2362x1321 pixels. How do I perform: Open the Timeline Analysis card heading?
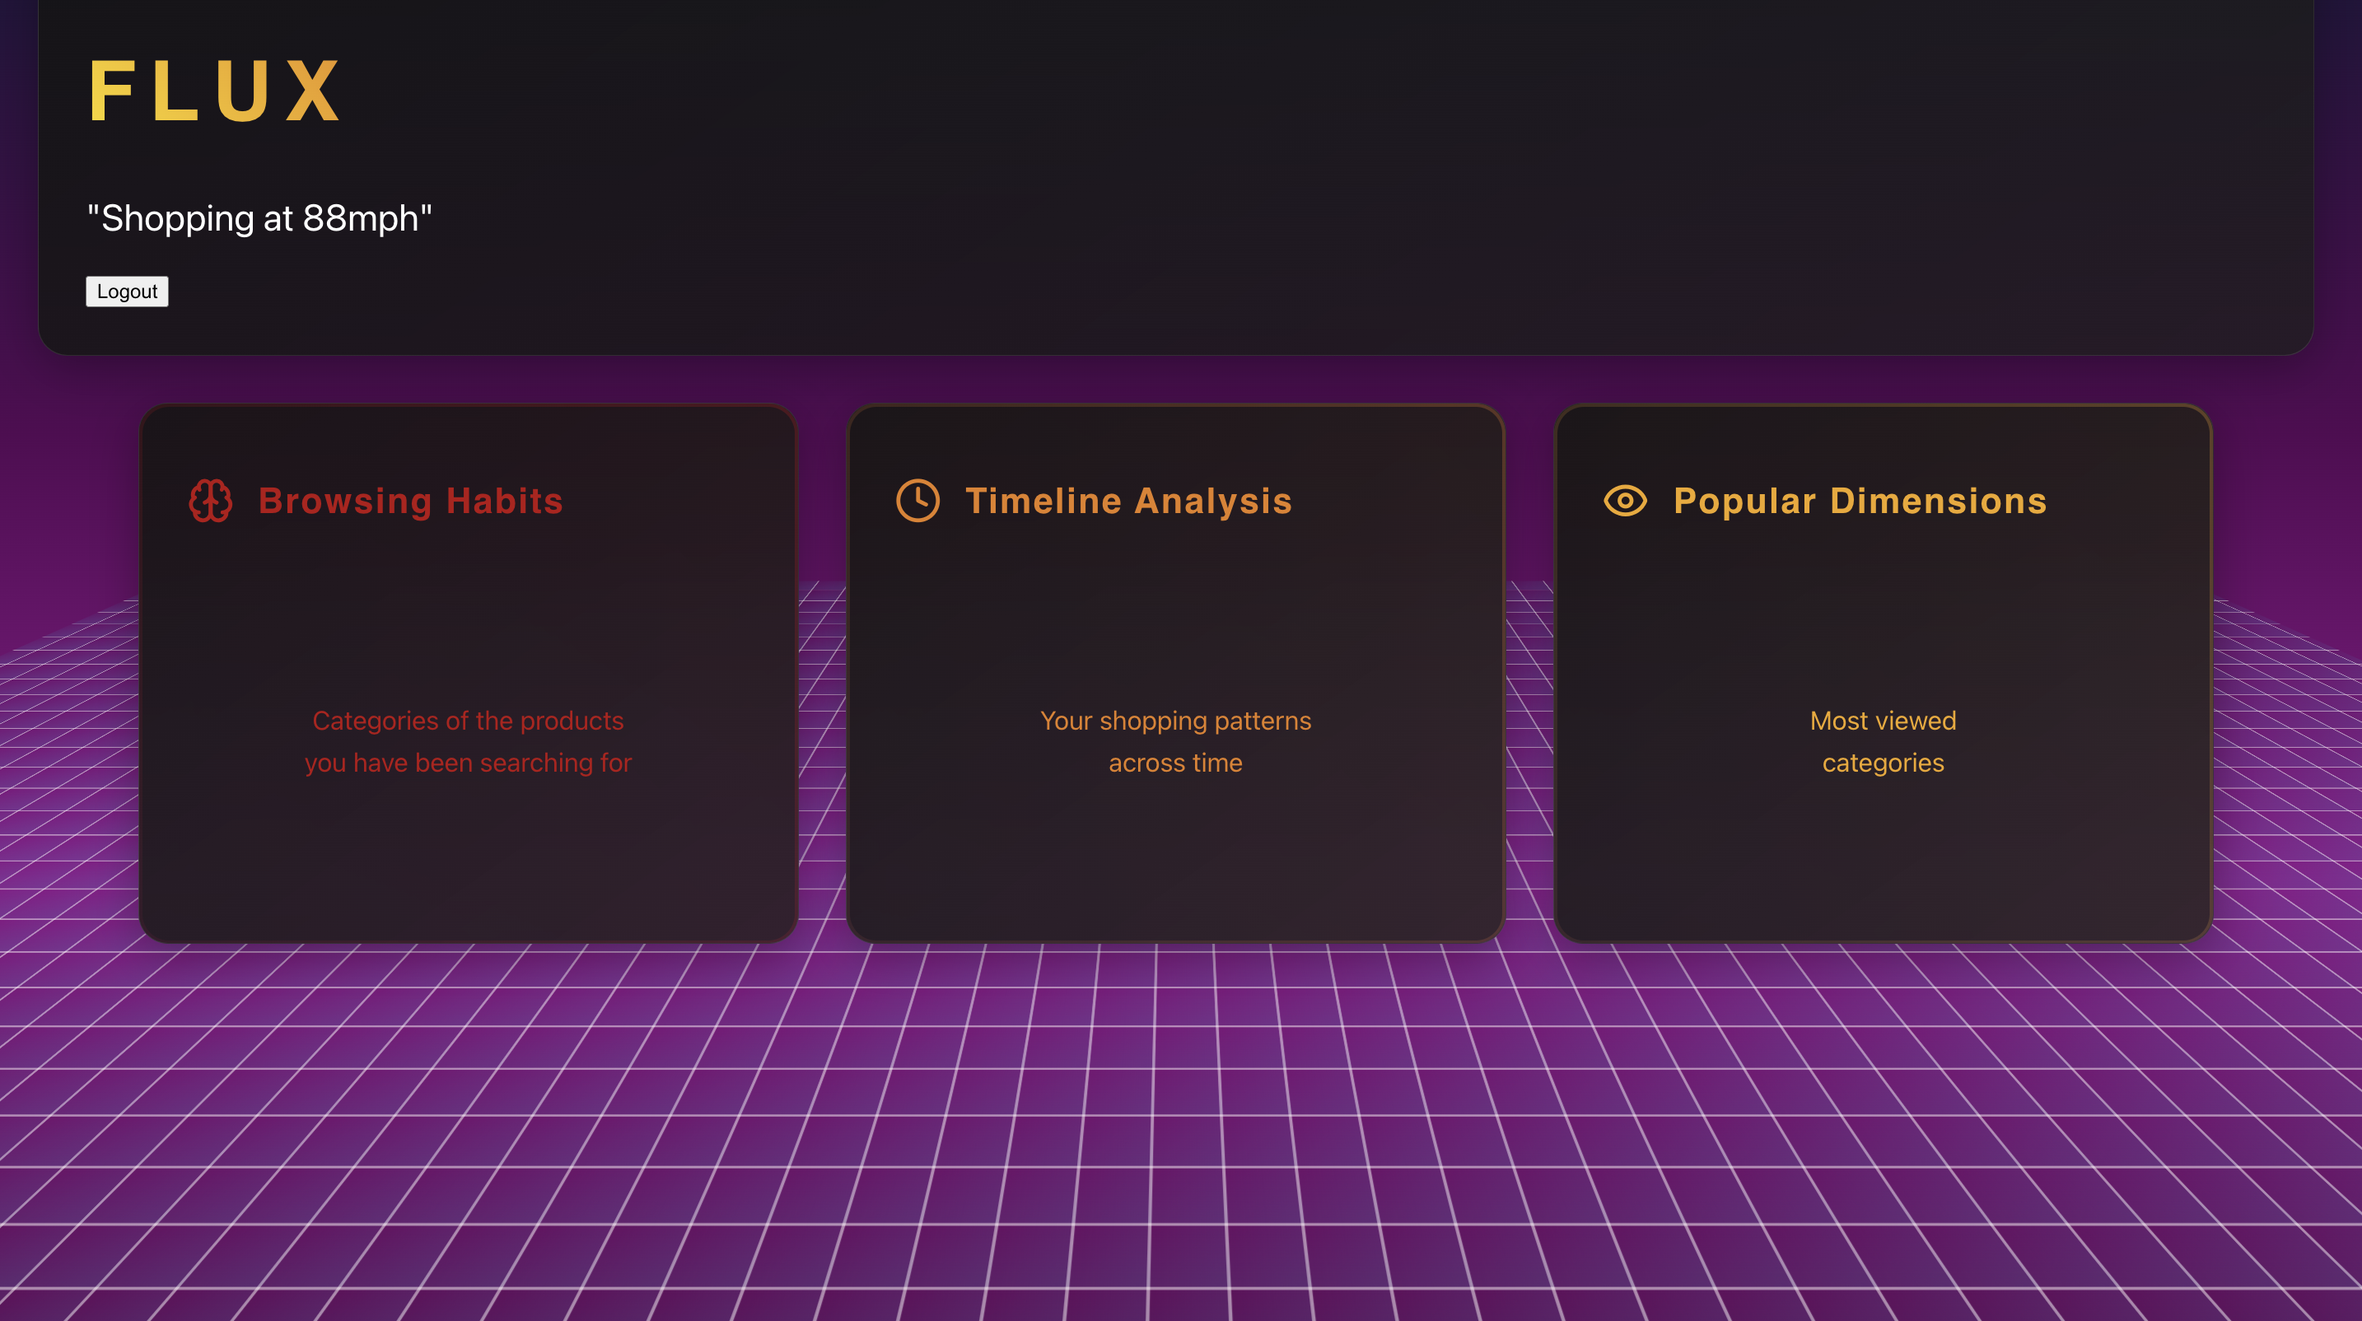(1127, 501)
